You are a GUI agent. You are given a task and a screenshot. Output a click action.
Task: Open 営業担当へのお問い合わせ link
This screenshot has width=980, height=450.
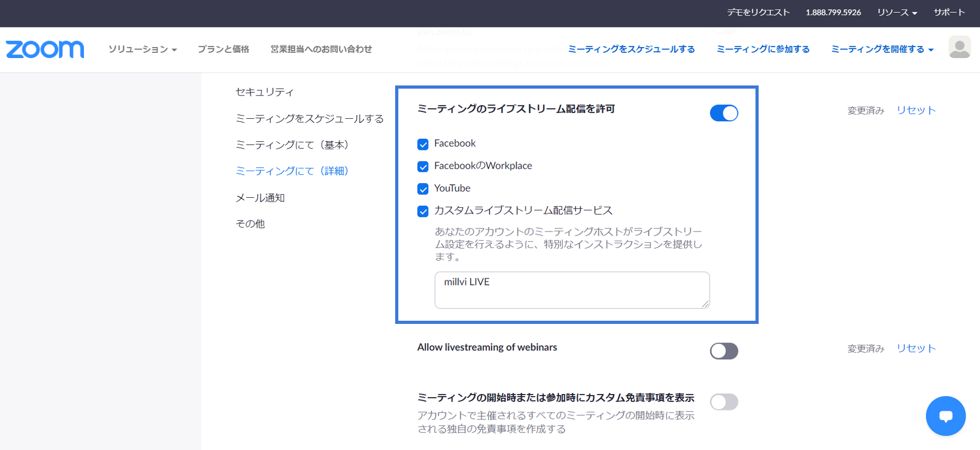pyautogui.click(x=321, y=49)
